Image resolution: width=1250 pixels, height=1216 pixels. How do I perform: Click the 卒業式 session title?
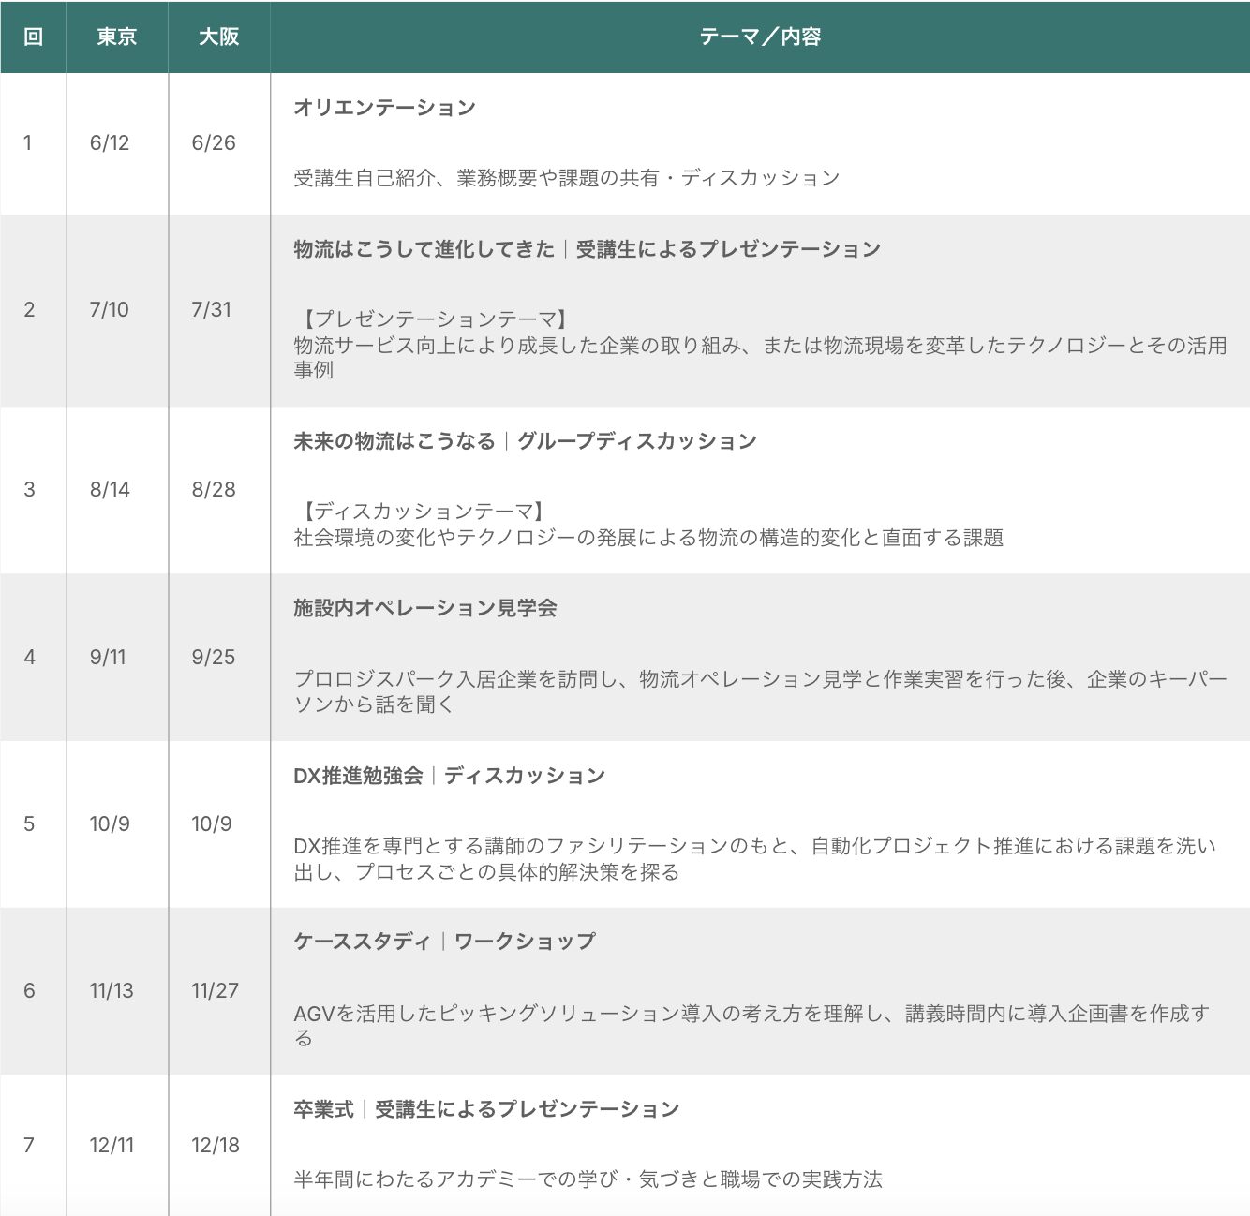(x=323, y=1109)
